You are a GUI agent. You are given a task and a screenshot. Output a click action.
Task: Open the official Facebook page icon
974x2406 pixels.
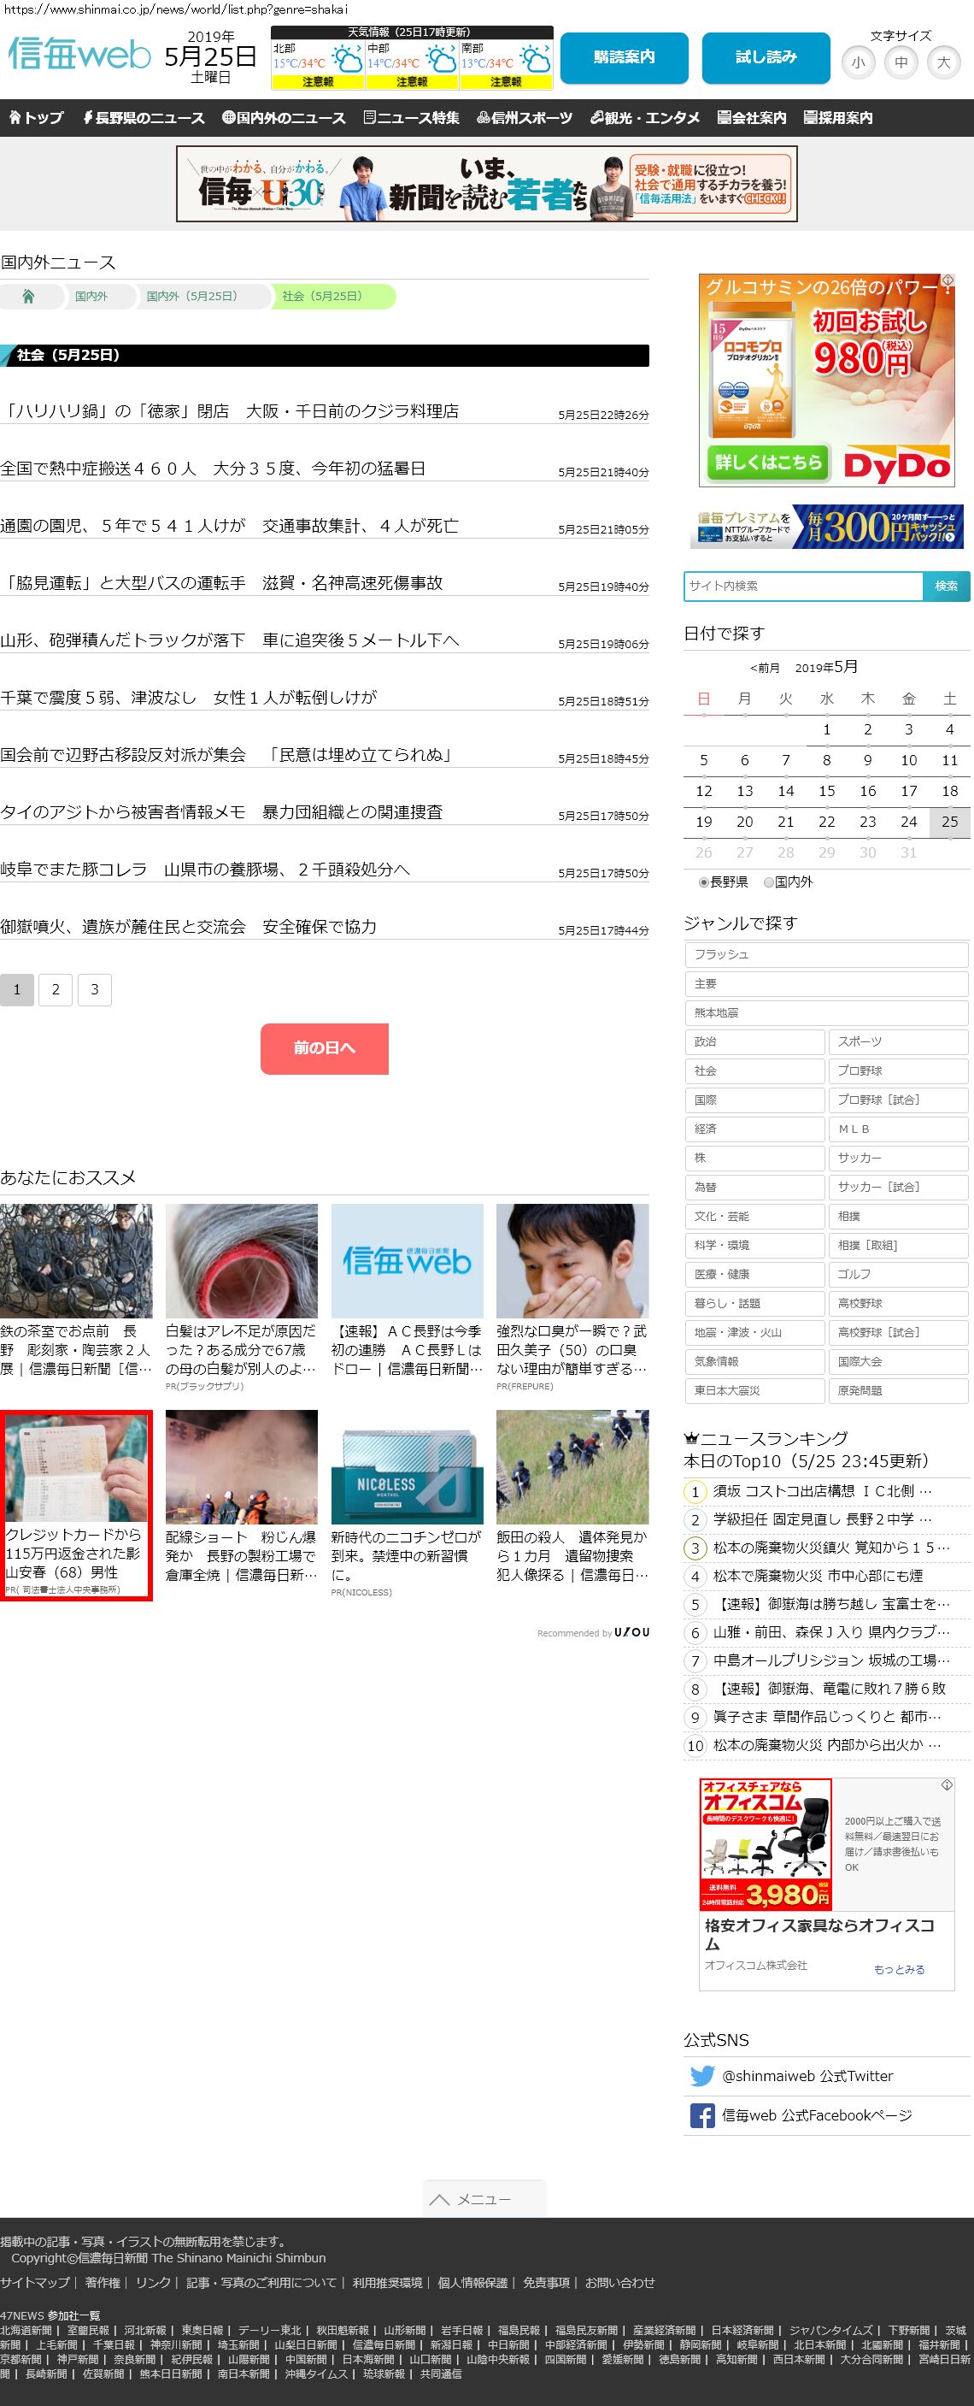tap(701, 2114)
